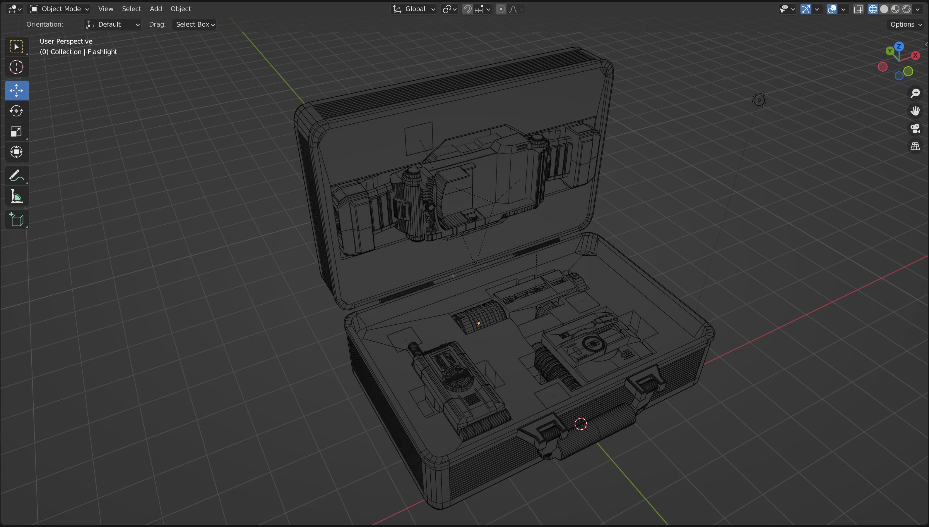Open the View menu
The height and width of the screenshot is (527, 929).
pos(106,9)
